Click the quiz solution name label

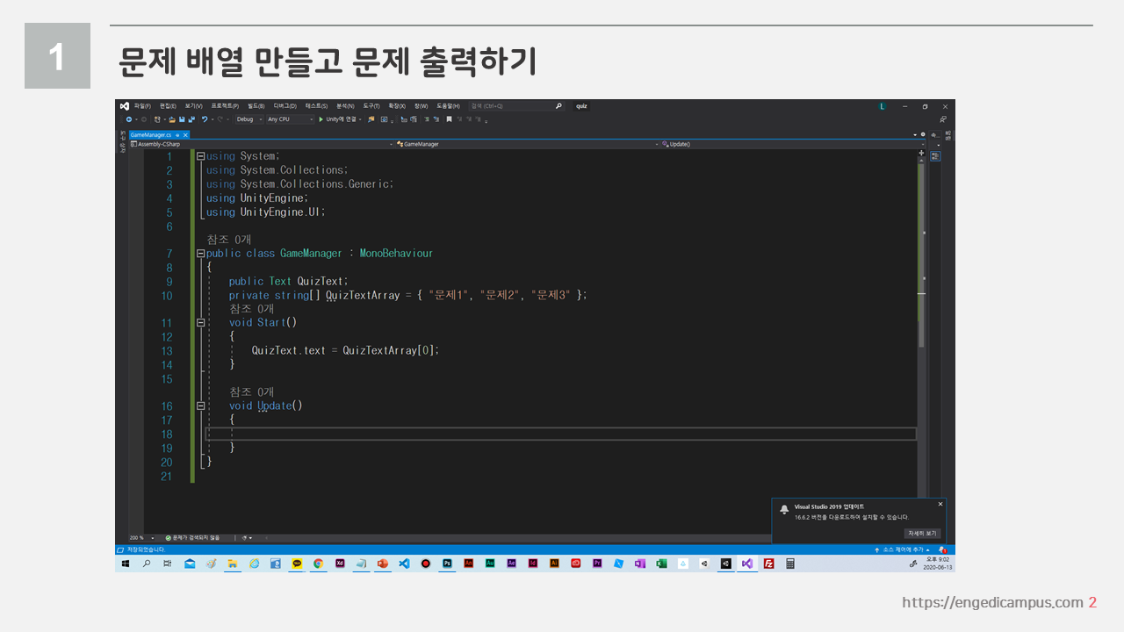pos(581,106)
